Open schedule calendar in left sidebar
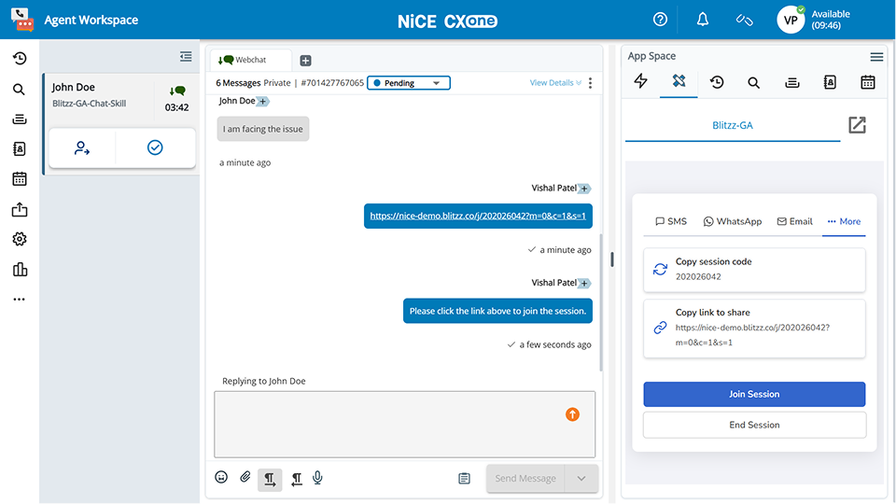896x504 pixels. 20,179
